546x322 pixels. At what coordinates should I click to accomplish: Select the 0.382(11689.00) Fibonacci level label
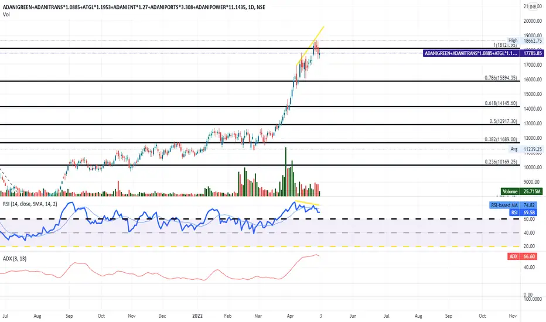(501, 139)
